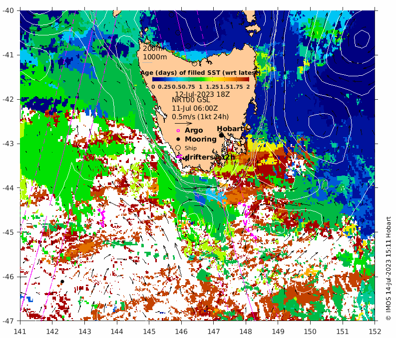Click the black mooring dot near 142E

(62, 282)
